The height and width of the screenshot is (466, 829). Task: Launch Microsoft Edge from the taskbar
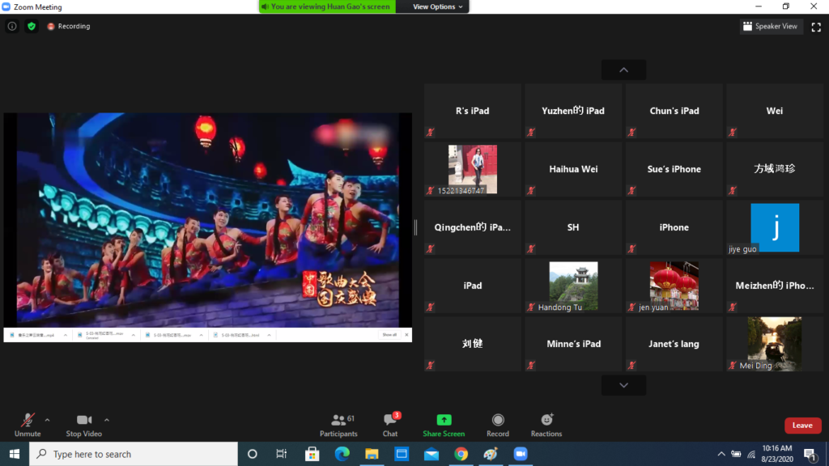tap(342, 454)
